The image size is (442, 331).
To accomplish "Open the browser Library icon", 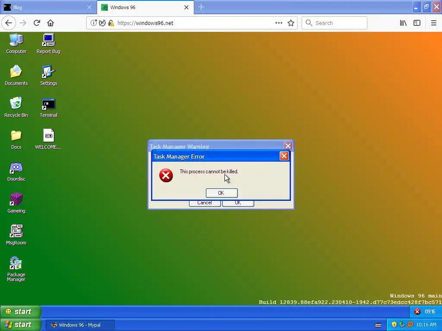I will pyautogui.click(x=403, y=23).
